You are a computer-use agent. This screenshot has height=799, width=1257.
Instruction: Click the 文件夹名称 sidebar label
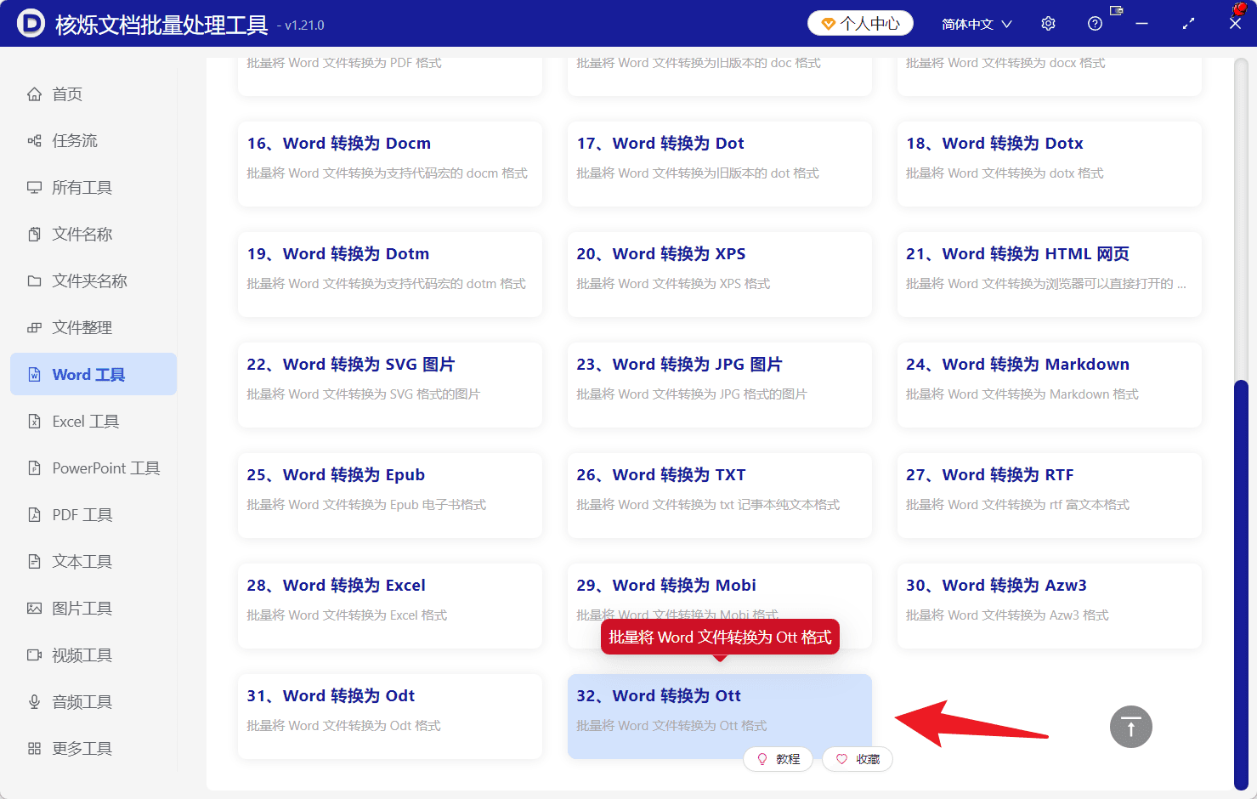click(90, 281)
